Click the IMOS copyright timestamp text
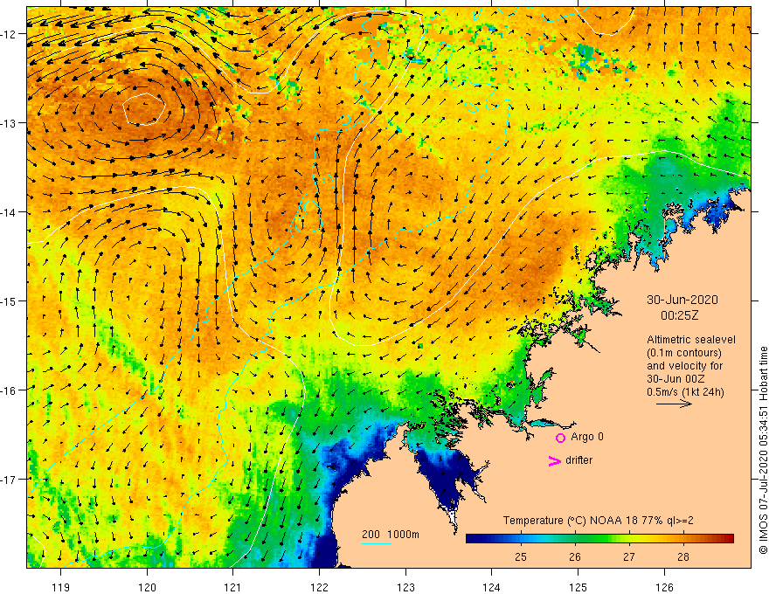Viewport: 769px width, 594px height. coord(763,451)
